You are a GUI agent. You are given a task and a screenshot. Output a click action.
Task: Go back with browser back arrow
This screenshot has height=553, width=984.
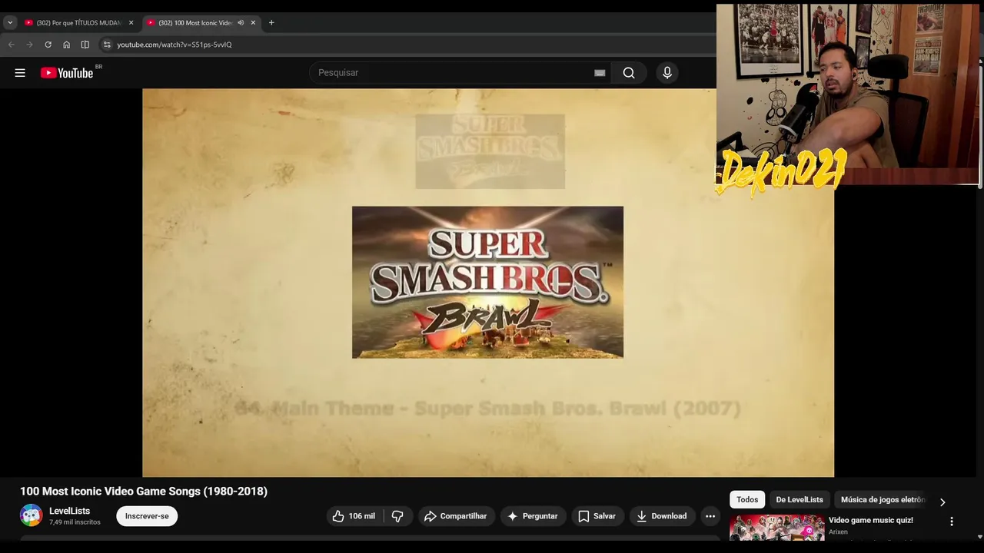click(11, 45)
